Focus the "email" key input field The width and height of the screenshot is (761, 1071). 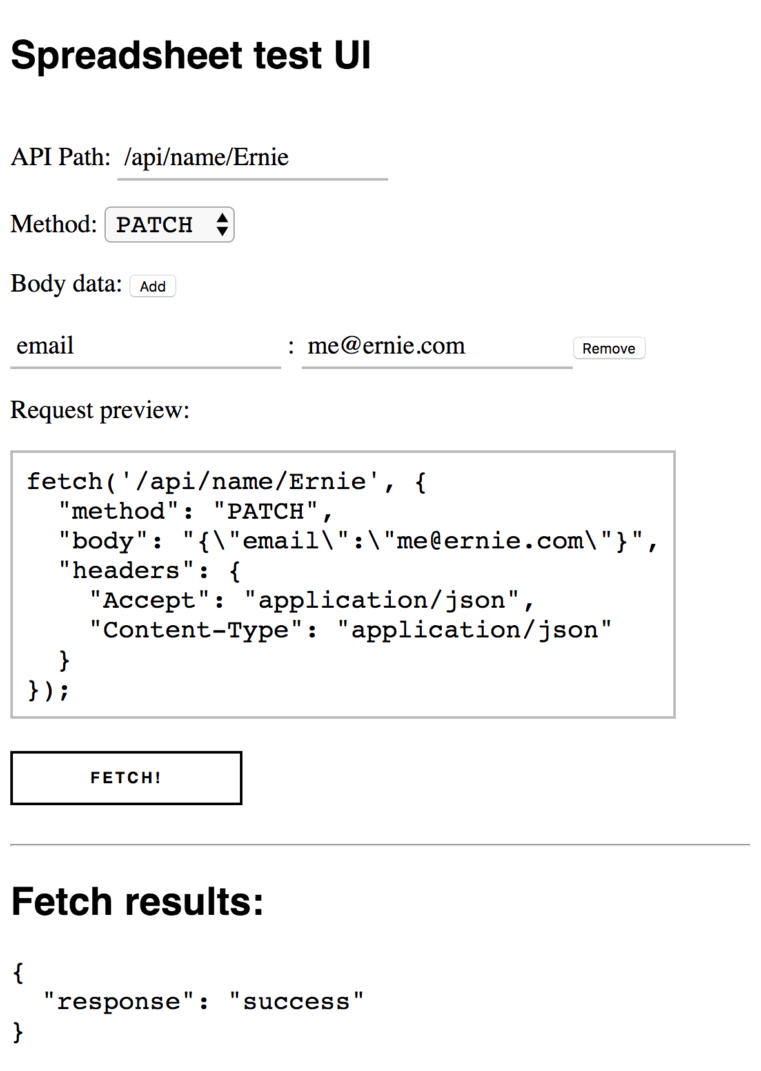click(x=145, y=346)
